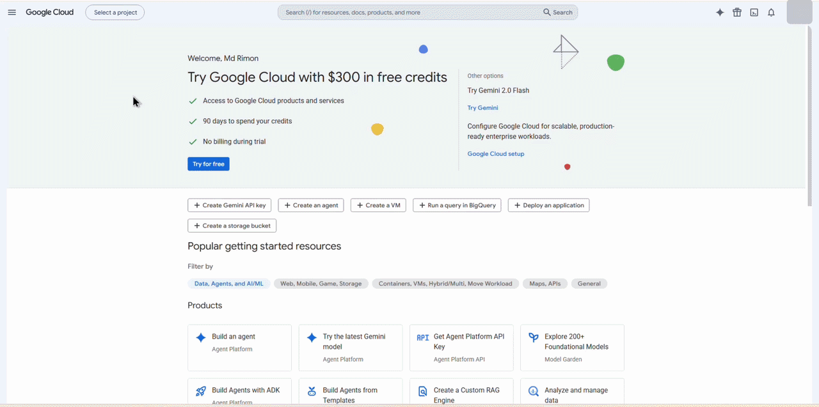
Task: Click plus icon on Deploy an application
Action: point(518,205)
